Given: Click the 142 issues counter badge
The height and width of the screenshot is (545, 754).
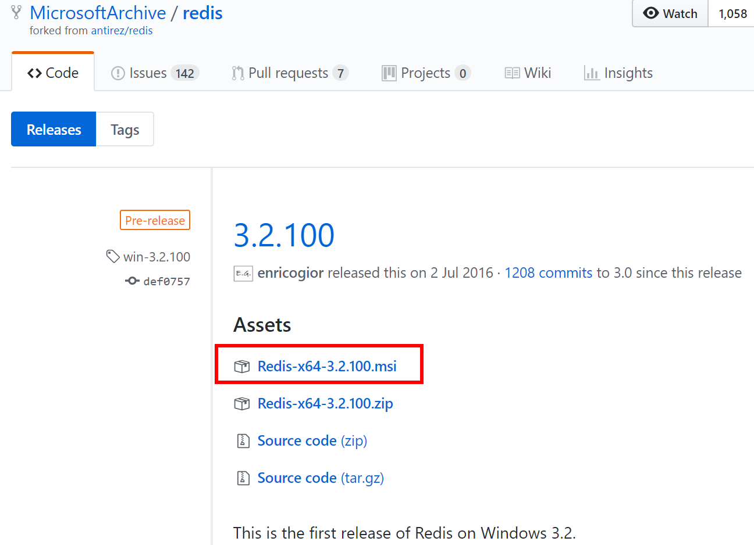Looking at the screenshot, I should (x=185, y=73).
